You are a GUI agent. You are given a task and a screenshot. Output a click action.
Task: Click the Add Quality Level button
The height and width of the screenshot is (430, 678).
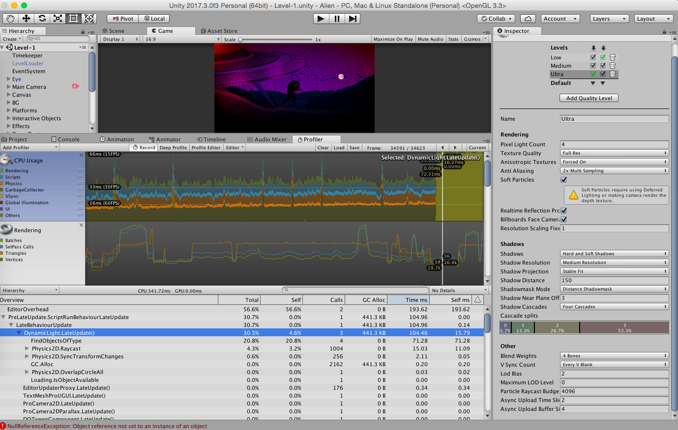coord(589,98)
